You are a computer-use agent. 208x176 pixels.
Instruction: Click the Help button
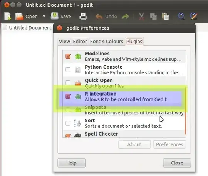(72, 163)
